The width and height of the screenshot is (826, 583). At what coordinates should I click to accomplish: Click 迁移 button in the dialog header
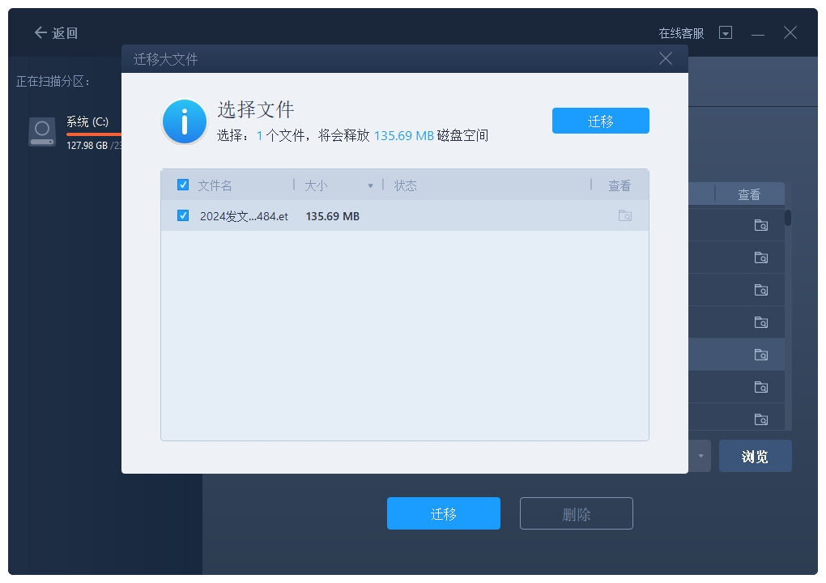(600, 121)
